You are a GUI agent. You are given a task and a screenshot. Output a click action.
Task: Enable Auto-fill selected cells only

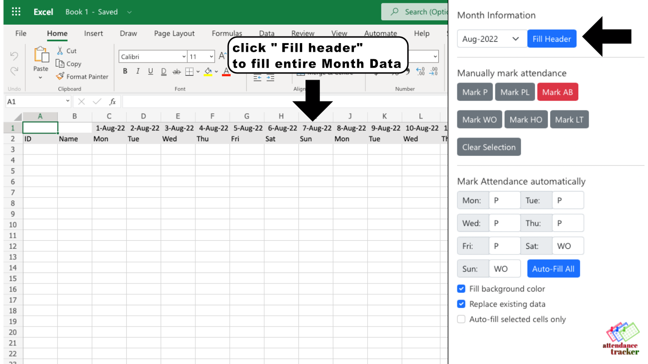[x=461, y=319]
